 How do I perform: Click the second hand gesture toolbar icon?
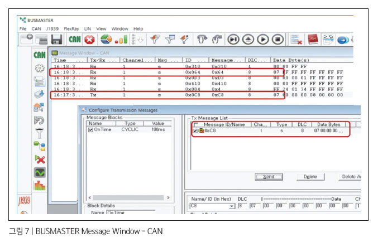pyautogui.click(x=217, y=39)
